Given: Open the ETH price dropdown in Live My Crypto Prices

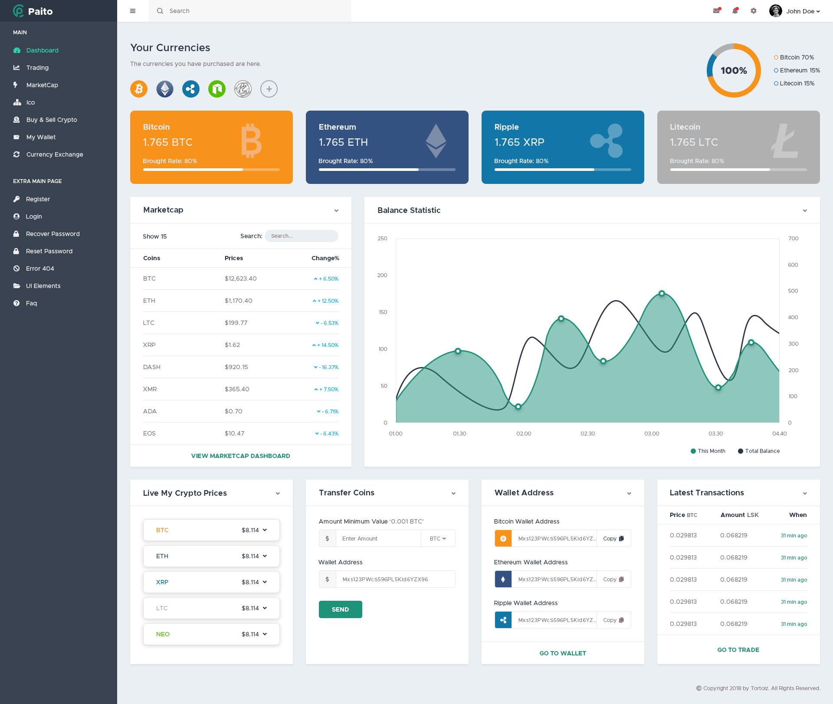Looking at the screenshot, I should pos(265,556).
